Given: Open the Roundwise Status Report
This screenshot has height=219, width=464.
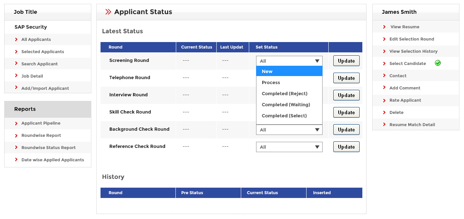Looking at the screenshot, I should tap(49, 148).
